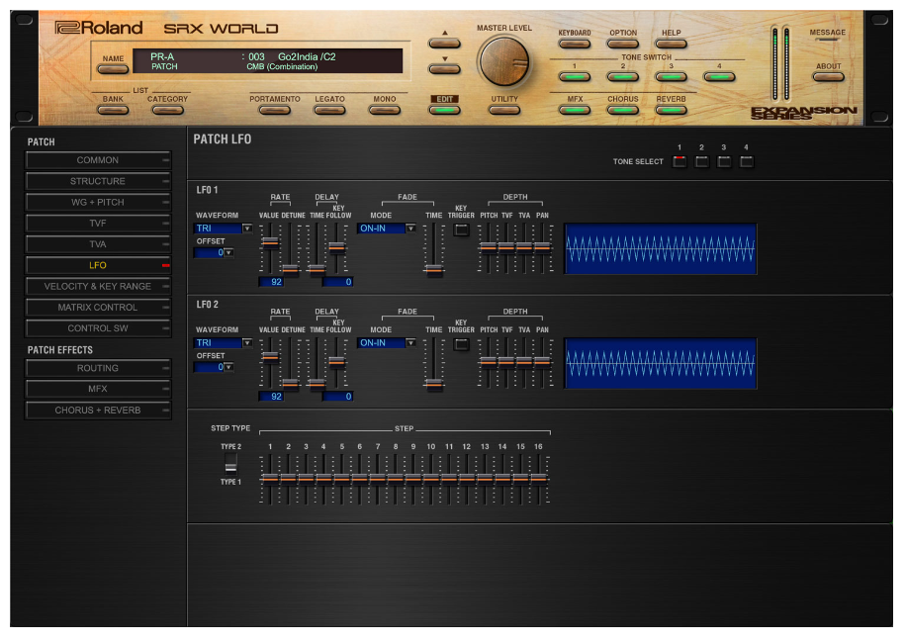Screen dimensions: 906x642
Task: Click the NAME button beside the patch display
Action: (113, 69)
